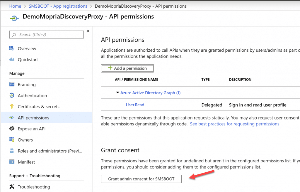Click the Grant admin consent for SMSBOOT button
The width and height of the screenshot is (300, 192).
point(141,179)
